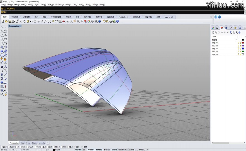Screen dimensions: 246x151
Task: Click the layer filter funnel icon
Action: [231, 32]
